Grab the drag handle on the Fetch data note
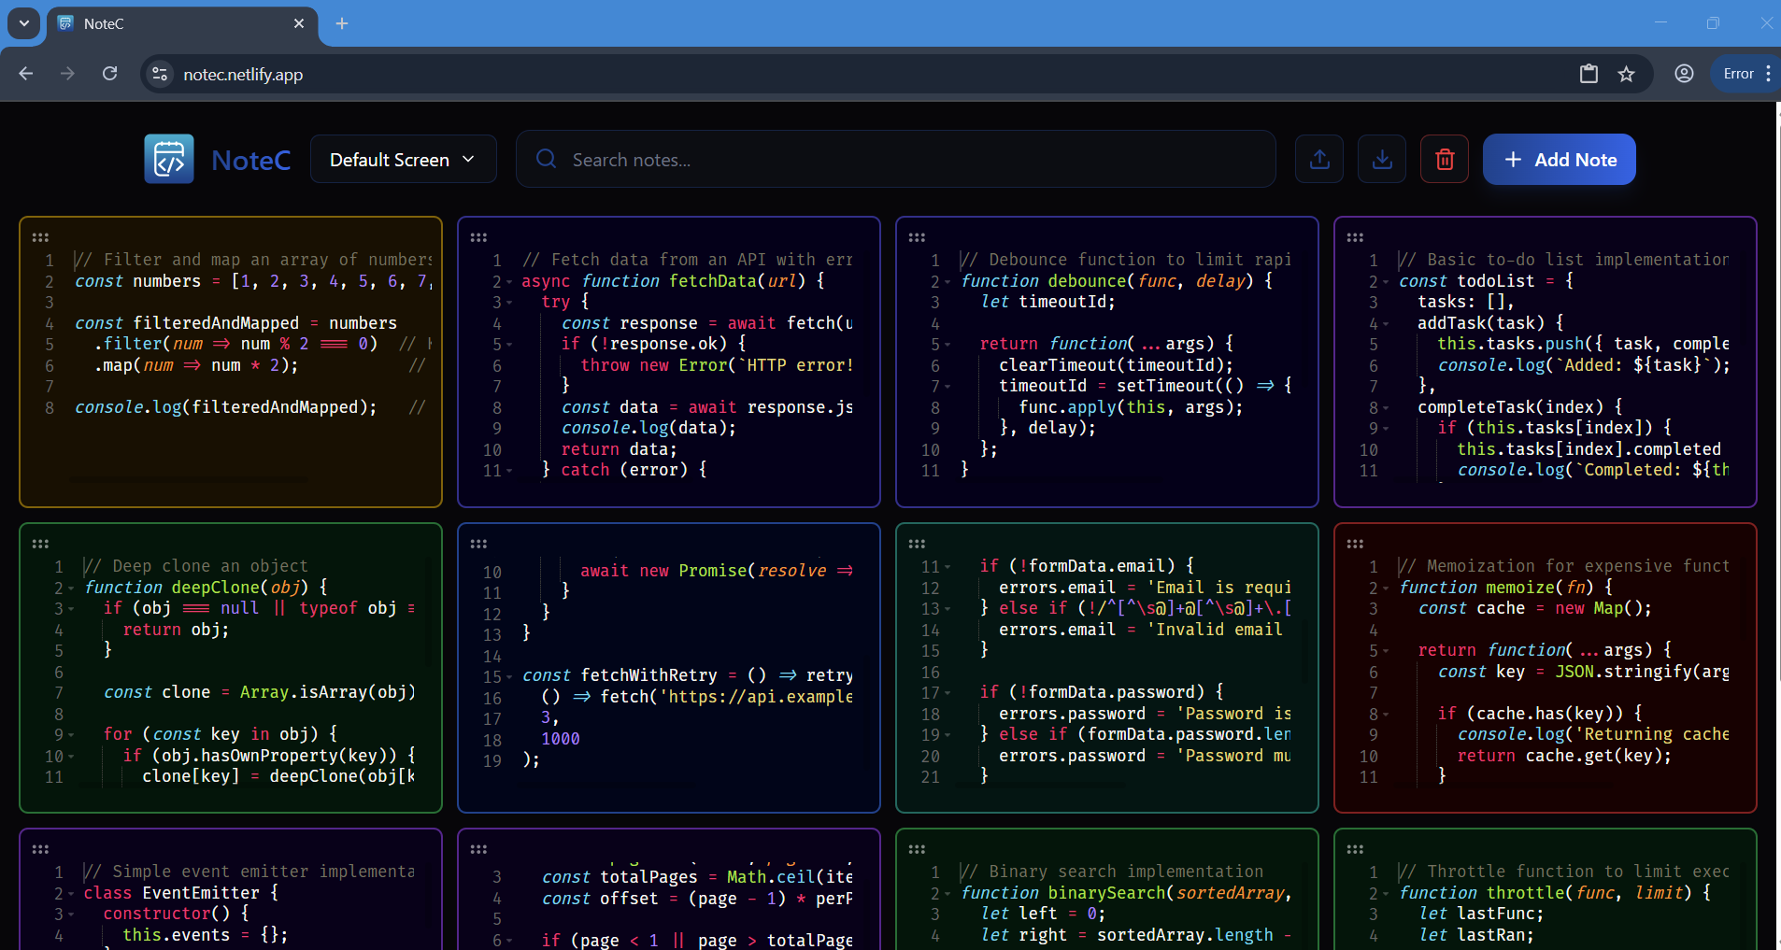 [478, 237]
